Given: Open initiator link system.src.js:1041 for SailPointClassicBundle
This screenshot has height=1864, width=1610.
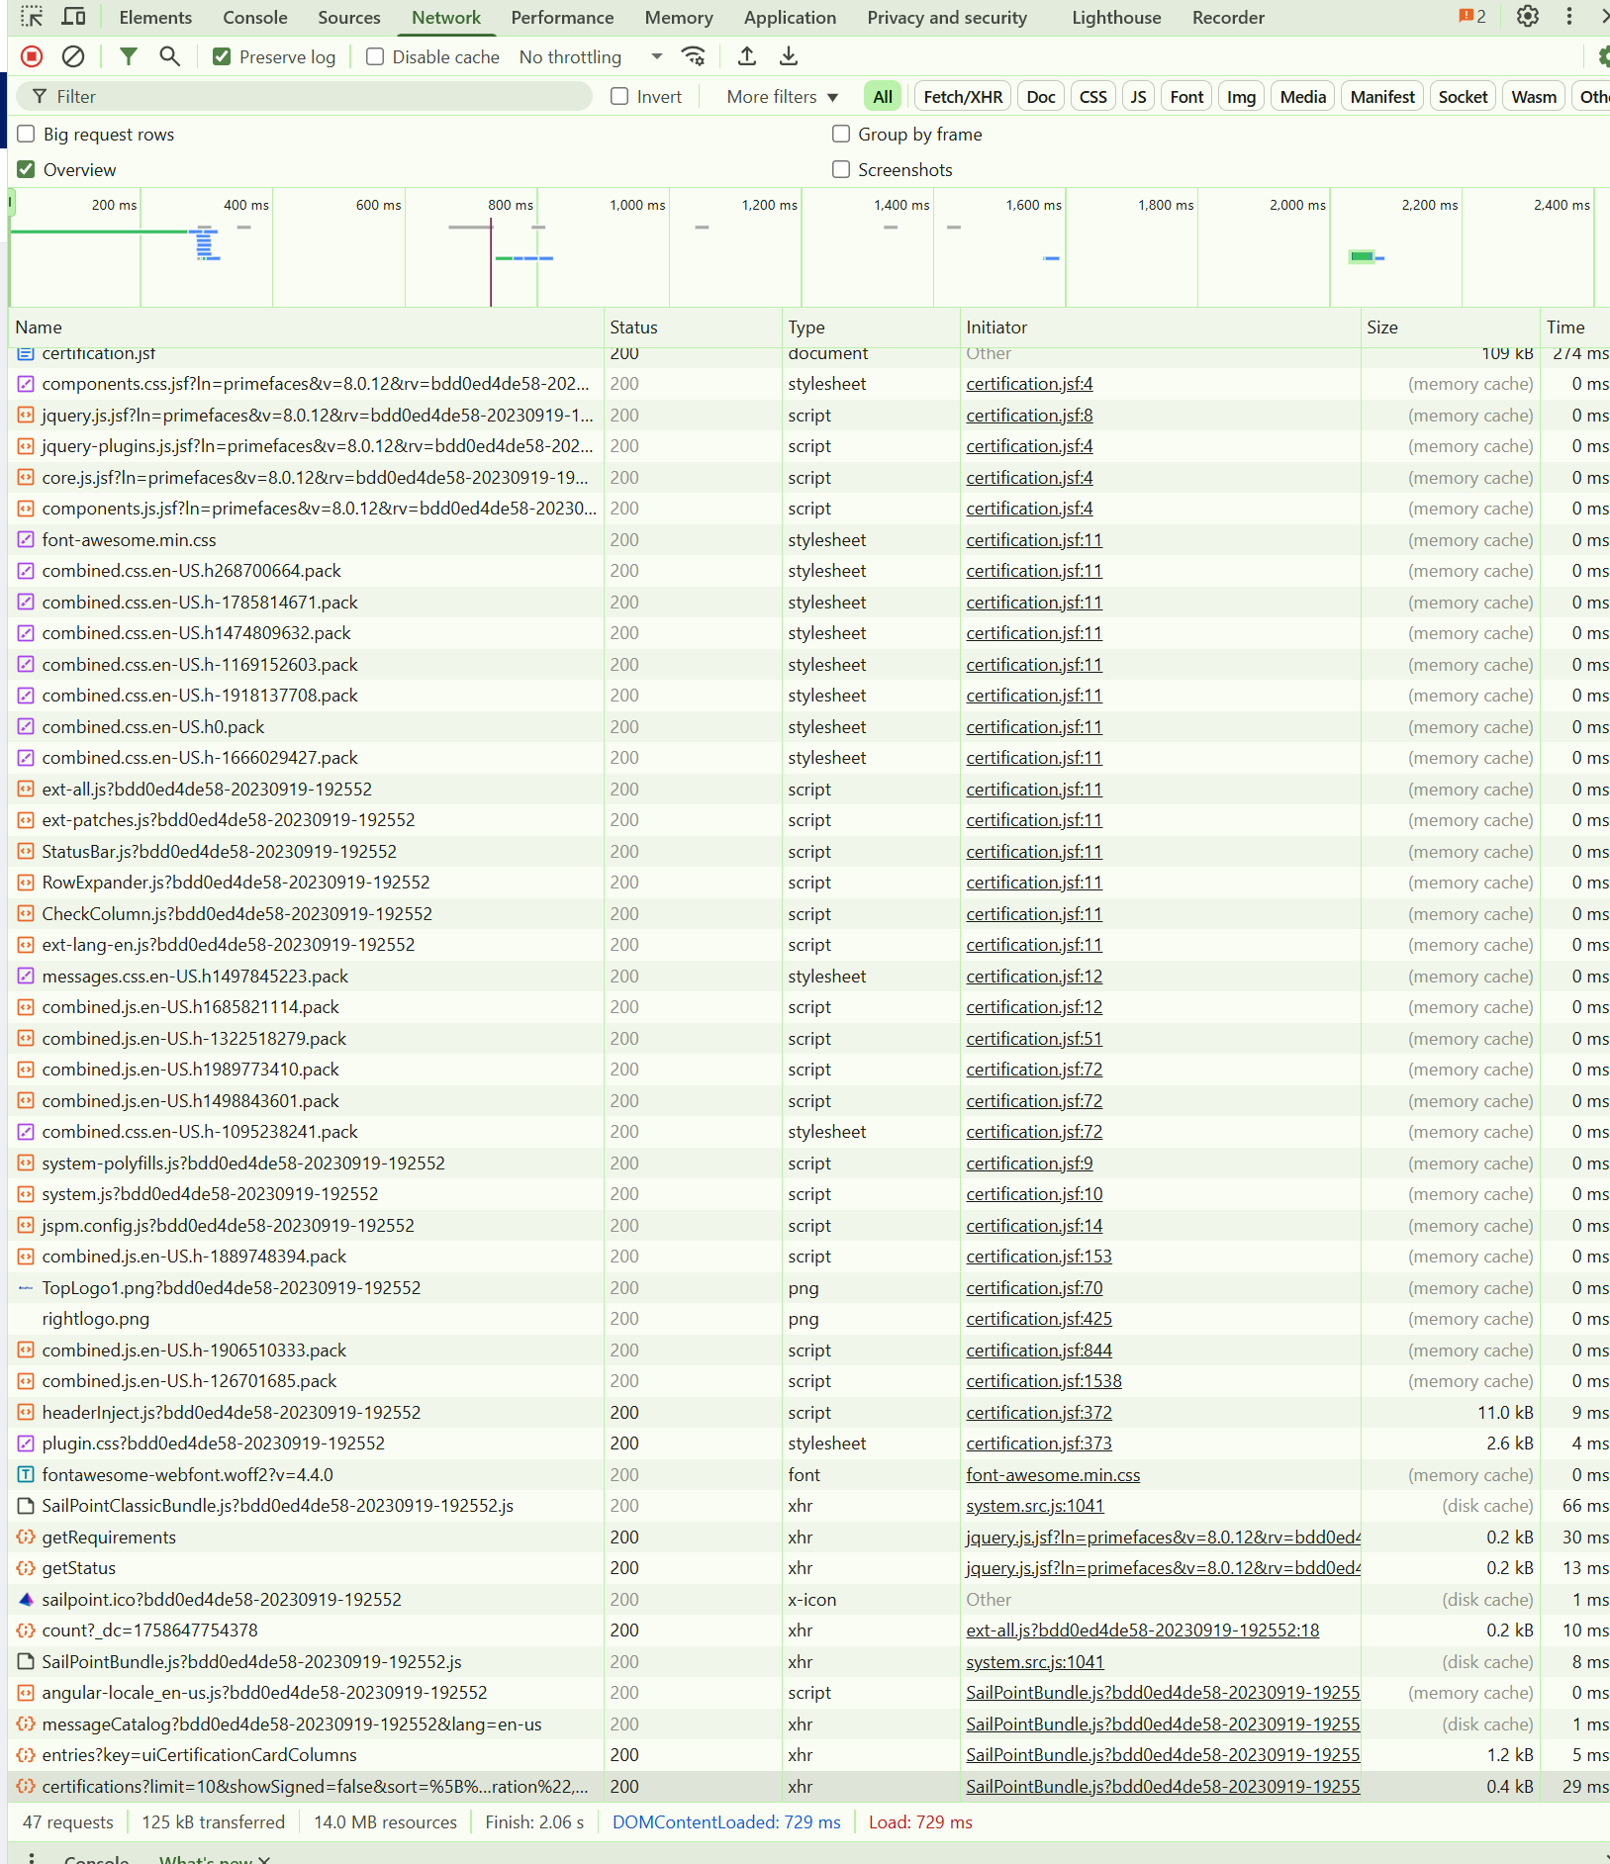Looking at the screenshot, I should (x=1035, y=1506).
